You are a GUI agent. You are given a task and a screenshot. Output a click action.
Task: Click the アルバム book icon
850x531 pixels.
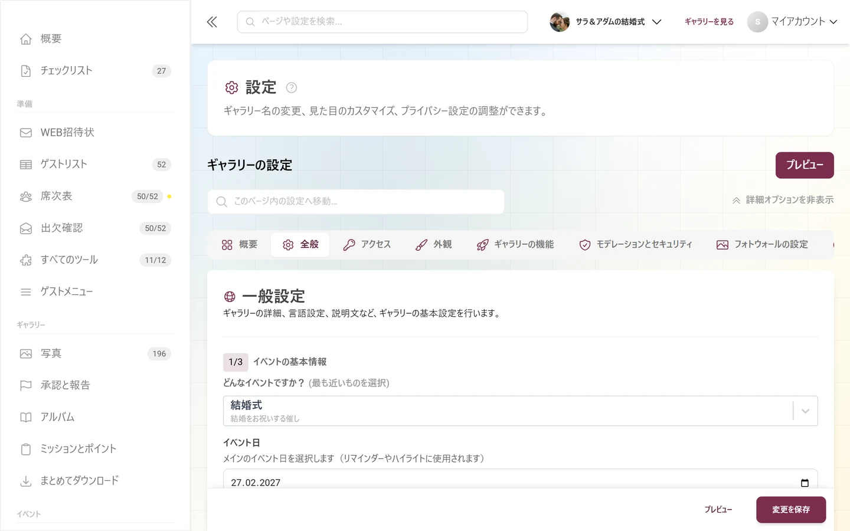point(26,418)
